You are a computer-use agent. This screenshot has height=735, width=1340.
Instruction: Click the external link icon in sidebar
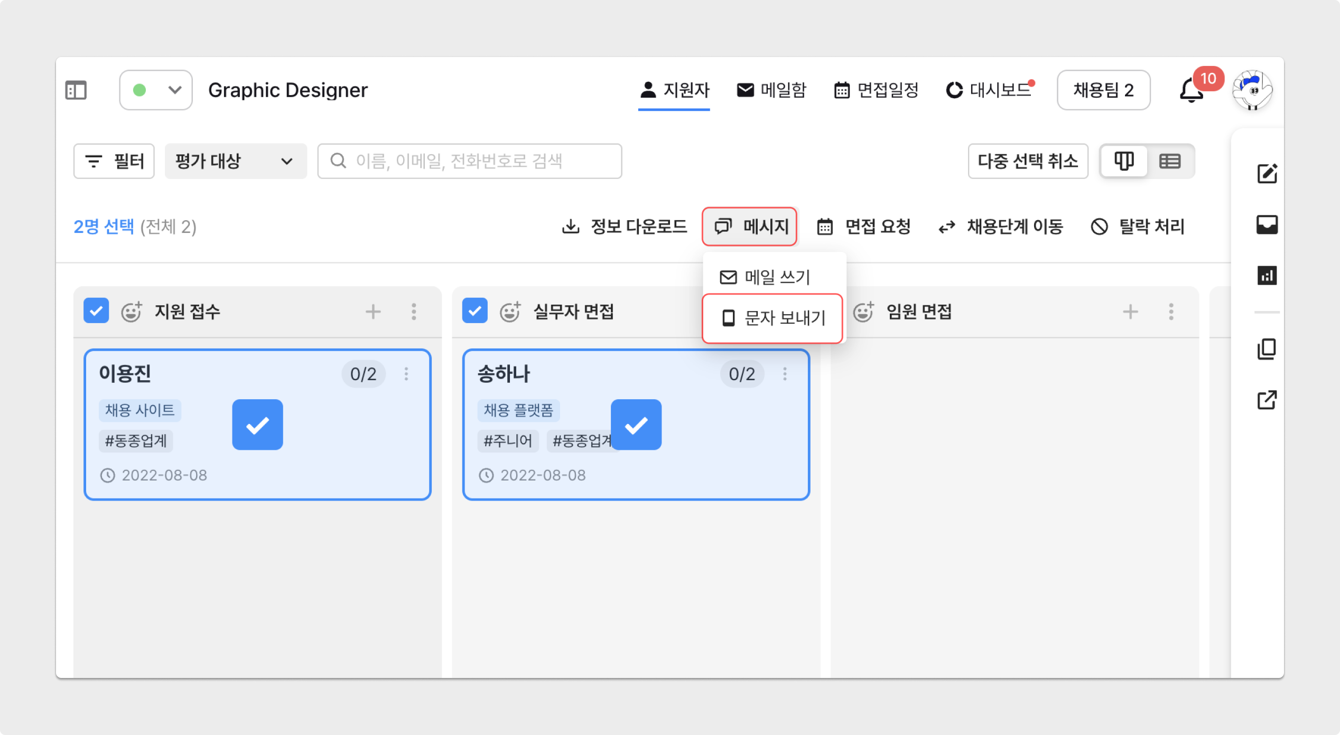pyautogui.click(x=1267, y=400)
